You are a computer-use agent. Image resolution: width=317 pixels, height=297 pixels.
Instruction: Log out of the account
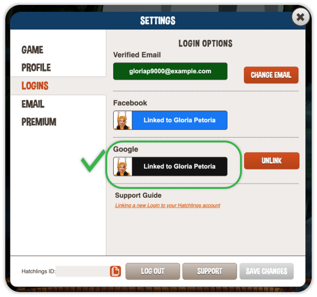152,271
